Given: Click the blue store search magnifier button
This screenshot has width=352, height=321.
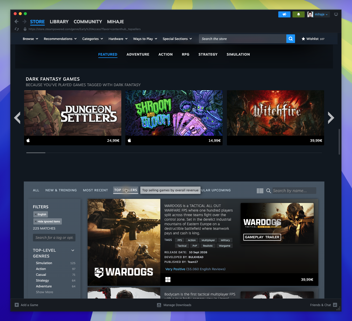Looking at the screenshot, I should (291, 39).
